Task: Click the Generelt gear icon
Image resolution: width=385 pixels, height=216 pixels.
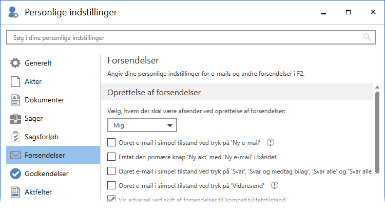Action: pos(15,63)
